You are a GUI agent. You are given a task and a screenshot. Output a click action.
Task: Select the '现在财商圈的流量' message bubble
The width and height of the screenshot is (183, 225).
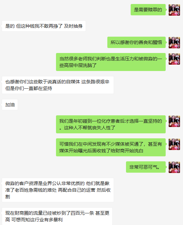[57, 216]
